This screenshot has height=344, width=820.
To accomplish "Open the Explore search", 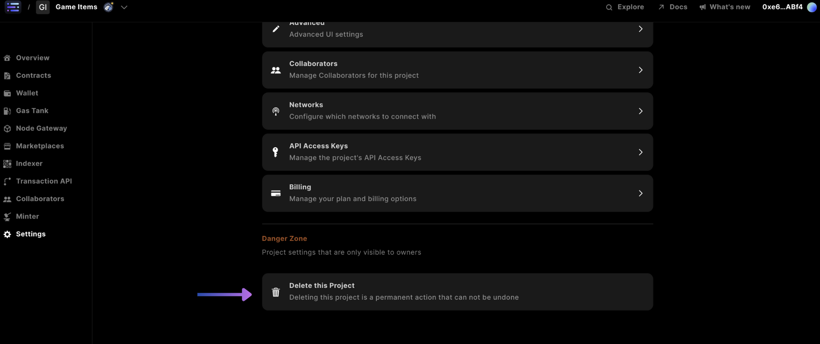I will (x=625, y=7).
